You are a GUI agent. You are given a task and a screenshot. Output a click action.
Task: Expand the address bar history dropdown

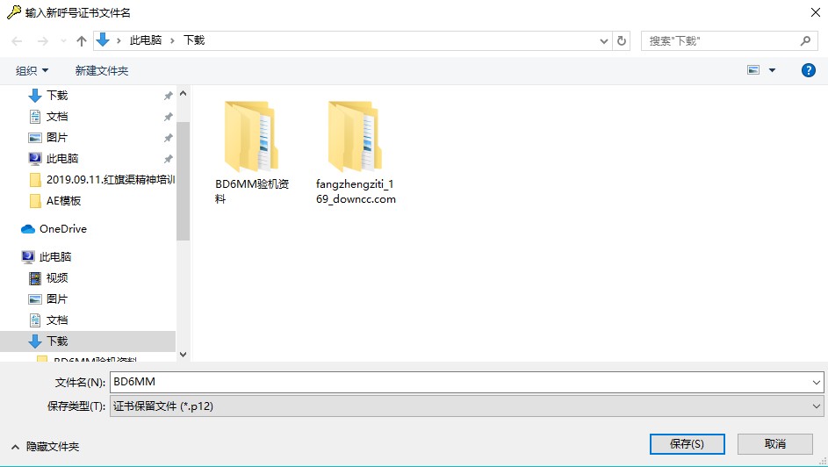(604, 40)
